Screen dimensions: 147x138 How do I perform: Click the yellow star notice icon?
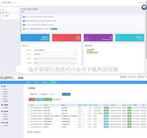point(24,29)
